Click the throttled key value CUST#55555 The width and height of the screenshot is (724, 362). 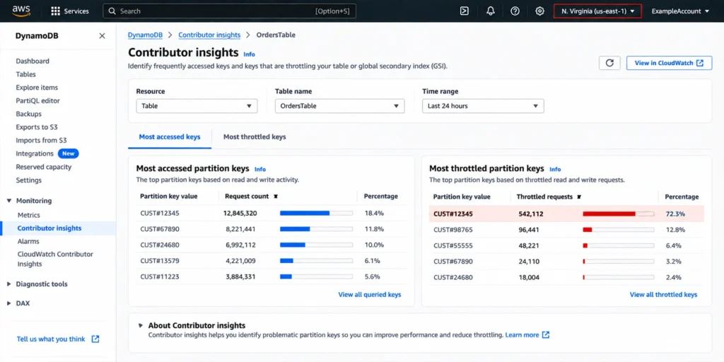click(x=453, y=245)
